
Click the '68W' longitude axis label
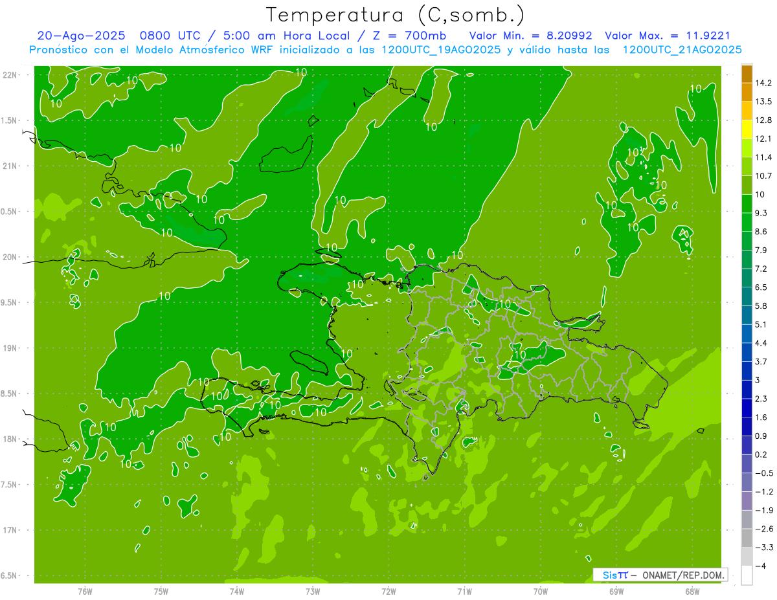692,591
